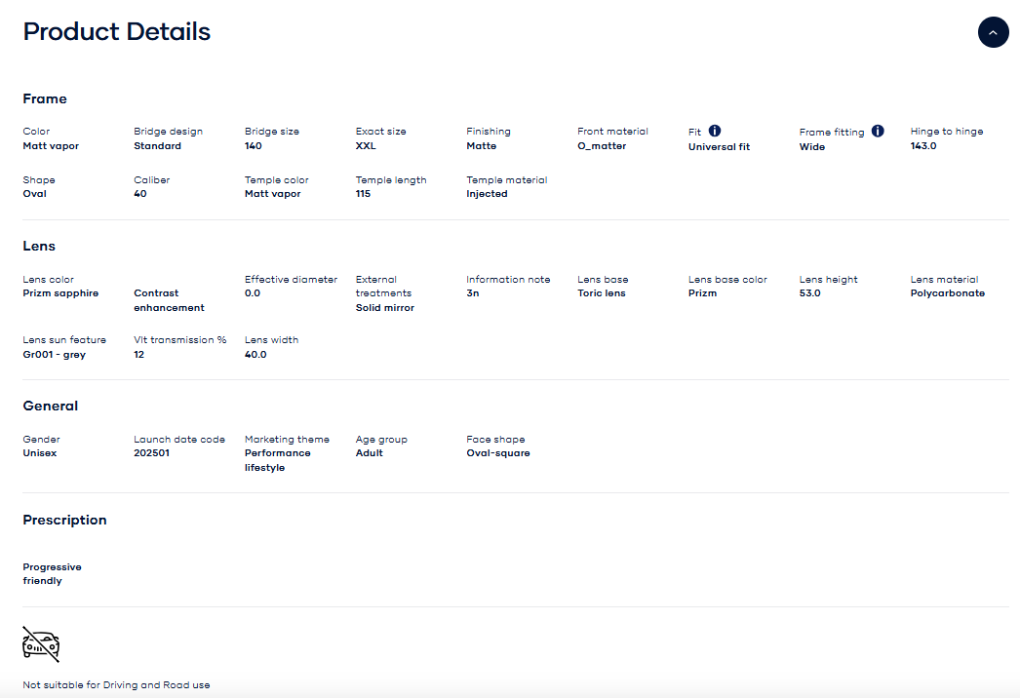The height and width of the screenshot is (698, 1020).
Task: Click the Hinge to hinge 143.0 value
Action: [x=922, y=146]
